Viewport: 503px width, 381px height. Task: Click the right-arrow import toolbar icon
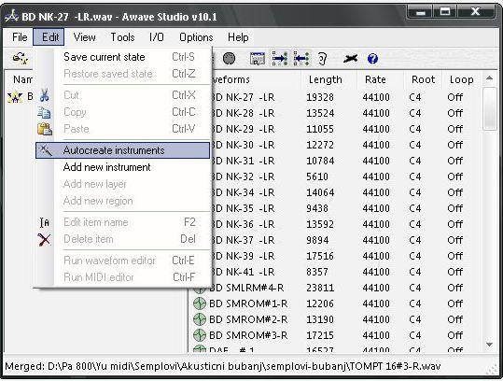point(280,59)
